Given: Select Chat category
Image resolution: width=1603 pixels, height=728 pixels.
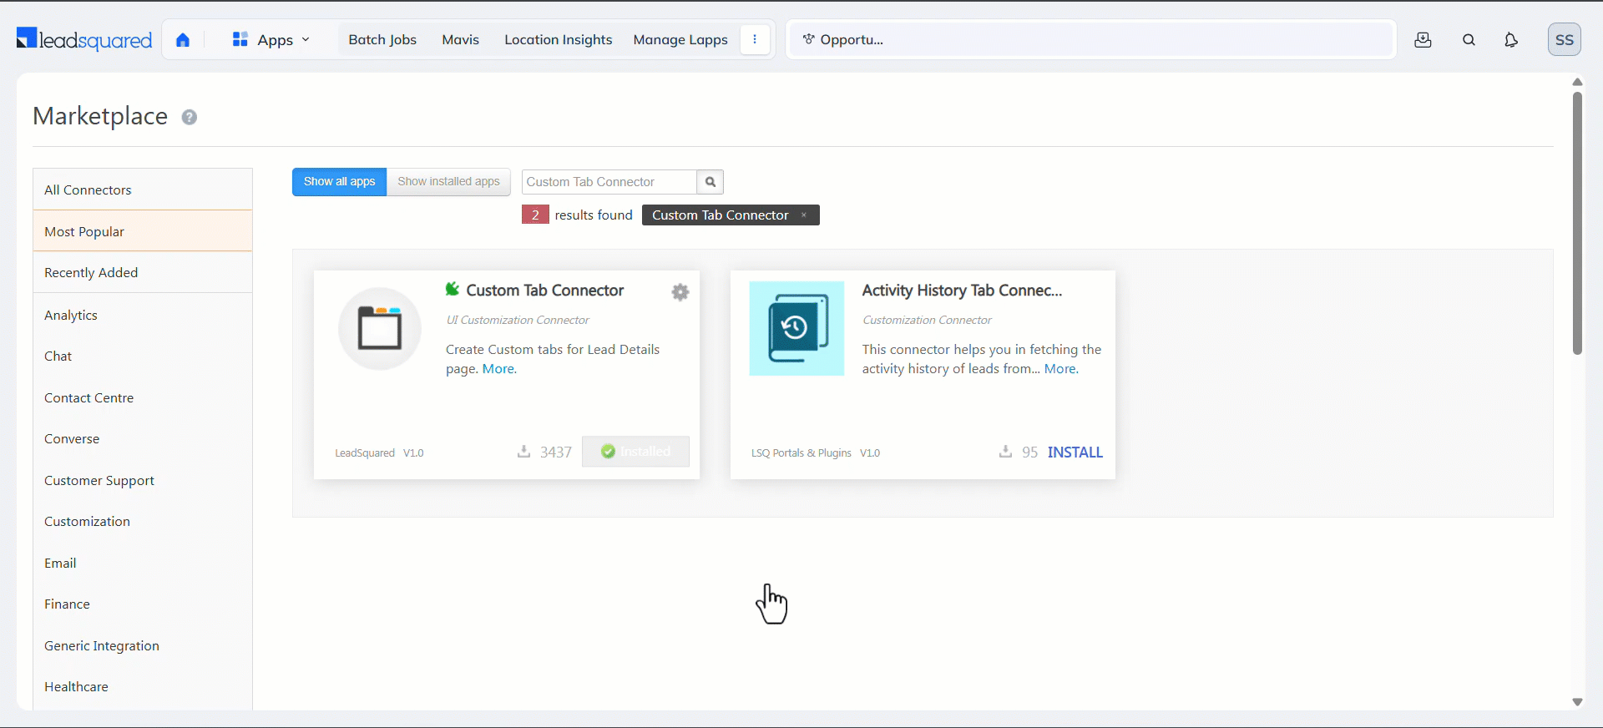Looking at the screenshot, I should point(143,356).
